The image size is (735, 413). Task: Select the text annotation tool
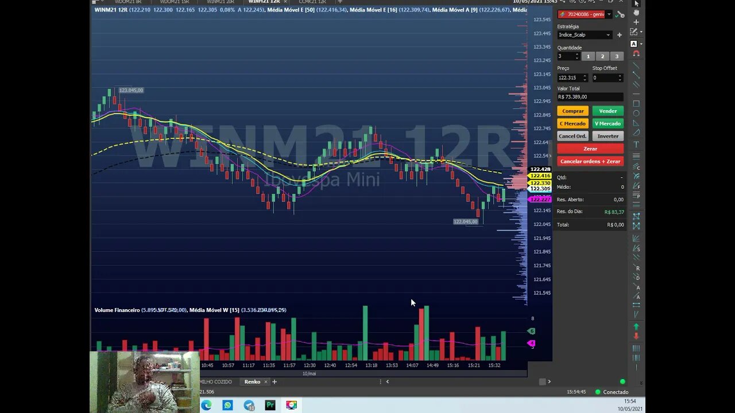point(636,144)
